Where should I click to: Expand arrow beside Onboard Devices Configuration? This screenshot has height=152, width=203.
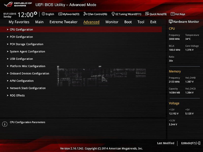[8, 73]
